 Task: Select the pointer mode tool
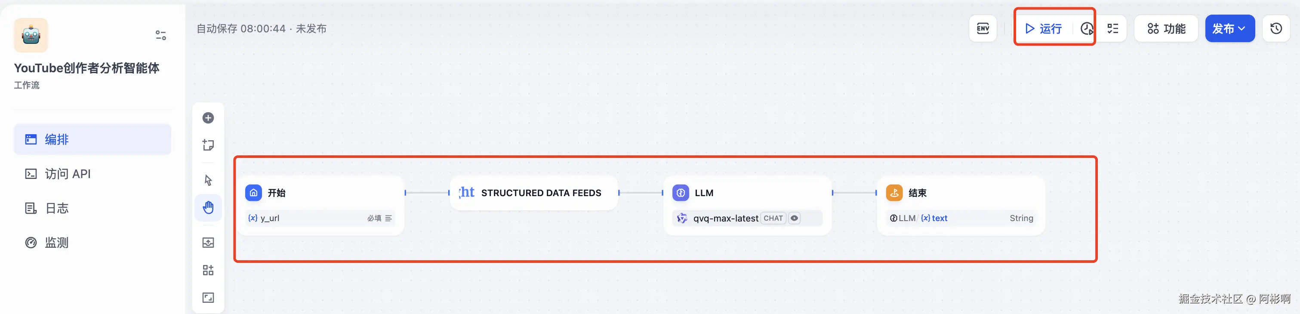[208, 180]
